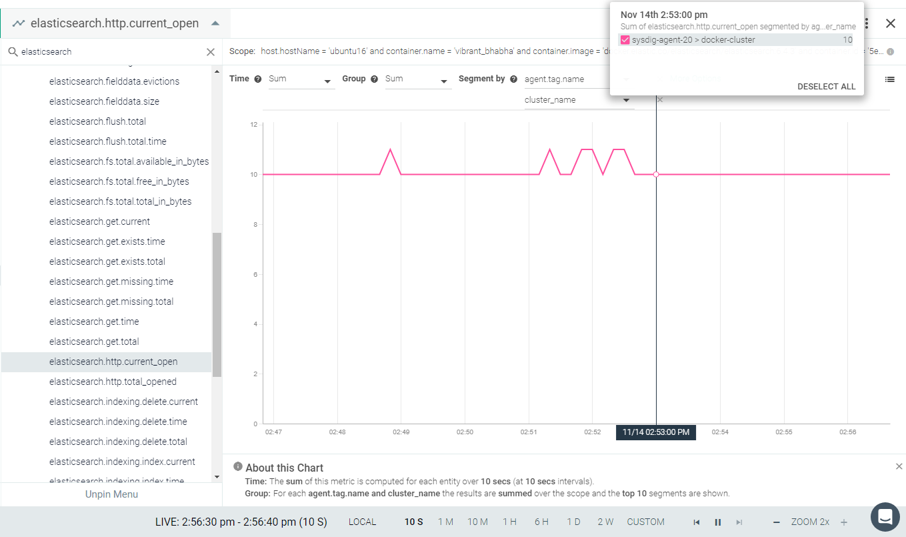Select elasticsearch.fielddata.size metric
Screen dimensions: 906x537
click(104, 101)
